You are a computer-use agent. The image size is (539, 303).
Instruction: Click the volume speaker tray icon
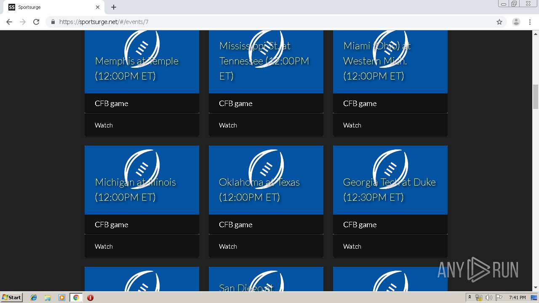(488, 298)
